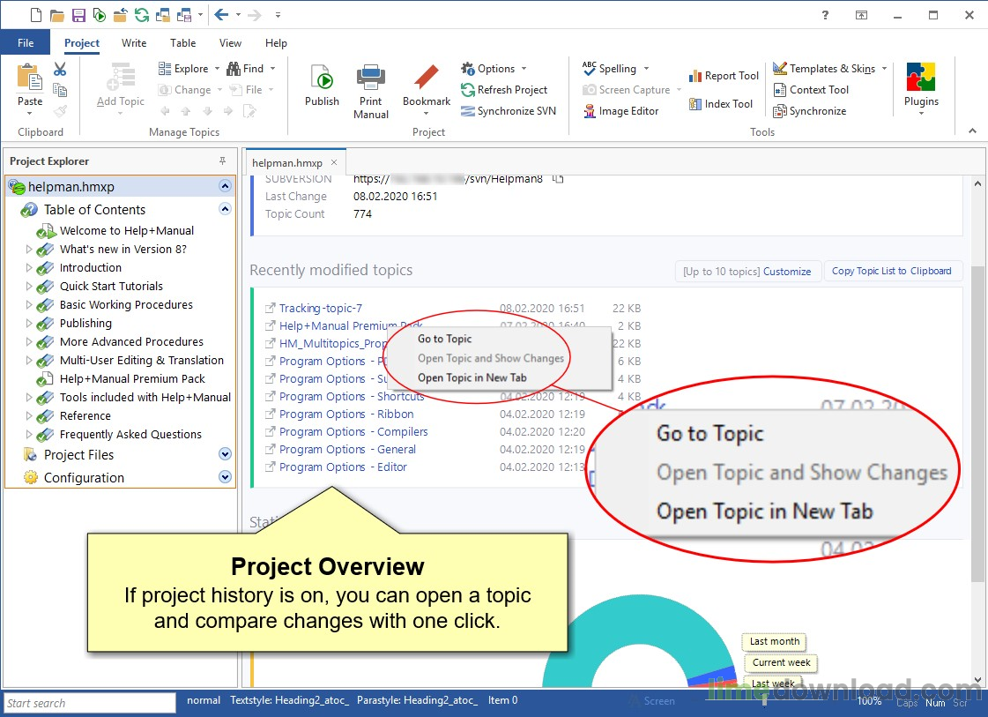Open the Context Tool
The height and width of the screenshot is (717, 988).
point(811,90)
